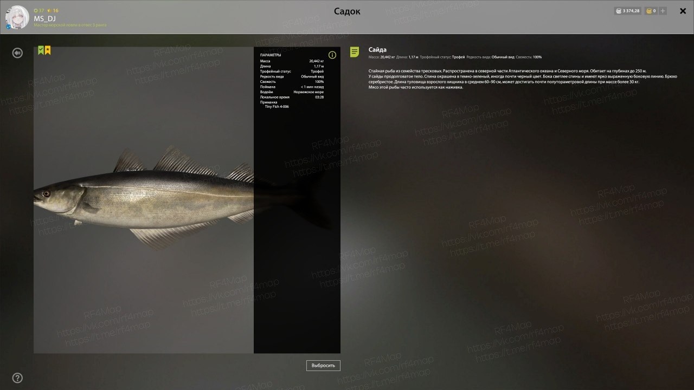Click the lure name Tiny Fish 4-006
The width and height of the screenshot is (694, 390).
tap(277, 107)
